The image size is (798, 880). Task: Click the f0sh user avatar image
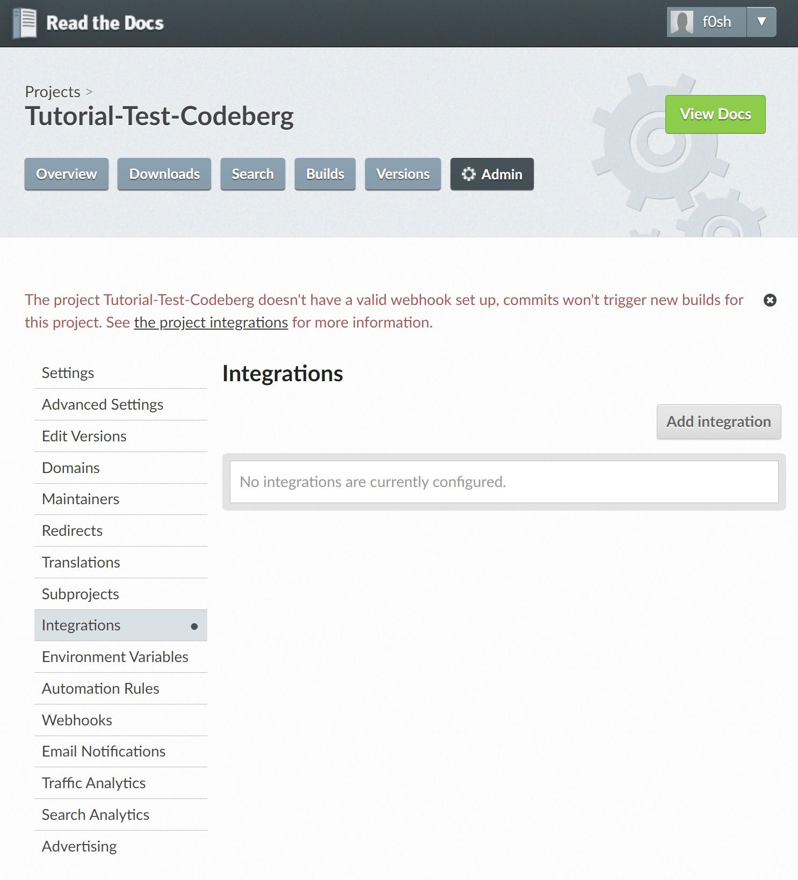point(682,23)
